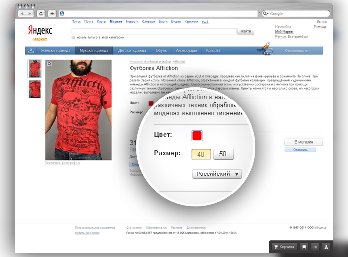Open the Настройка settings link

283,27
